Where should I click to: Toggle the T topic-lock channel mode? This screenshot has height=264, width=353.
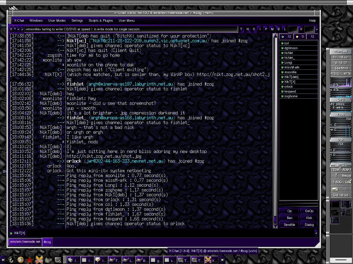coord(241,29)
